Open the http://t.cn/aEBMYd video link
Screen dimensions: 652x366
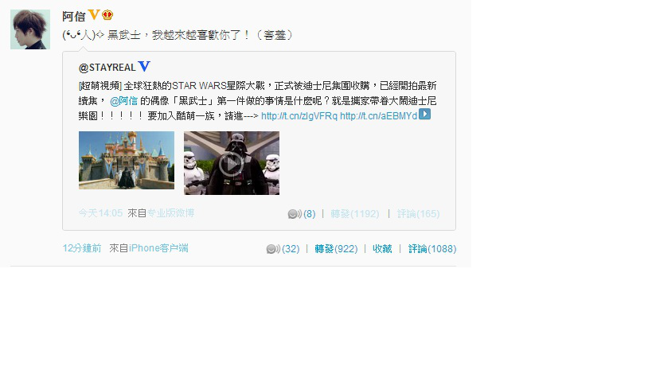(x=378, y=116)
